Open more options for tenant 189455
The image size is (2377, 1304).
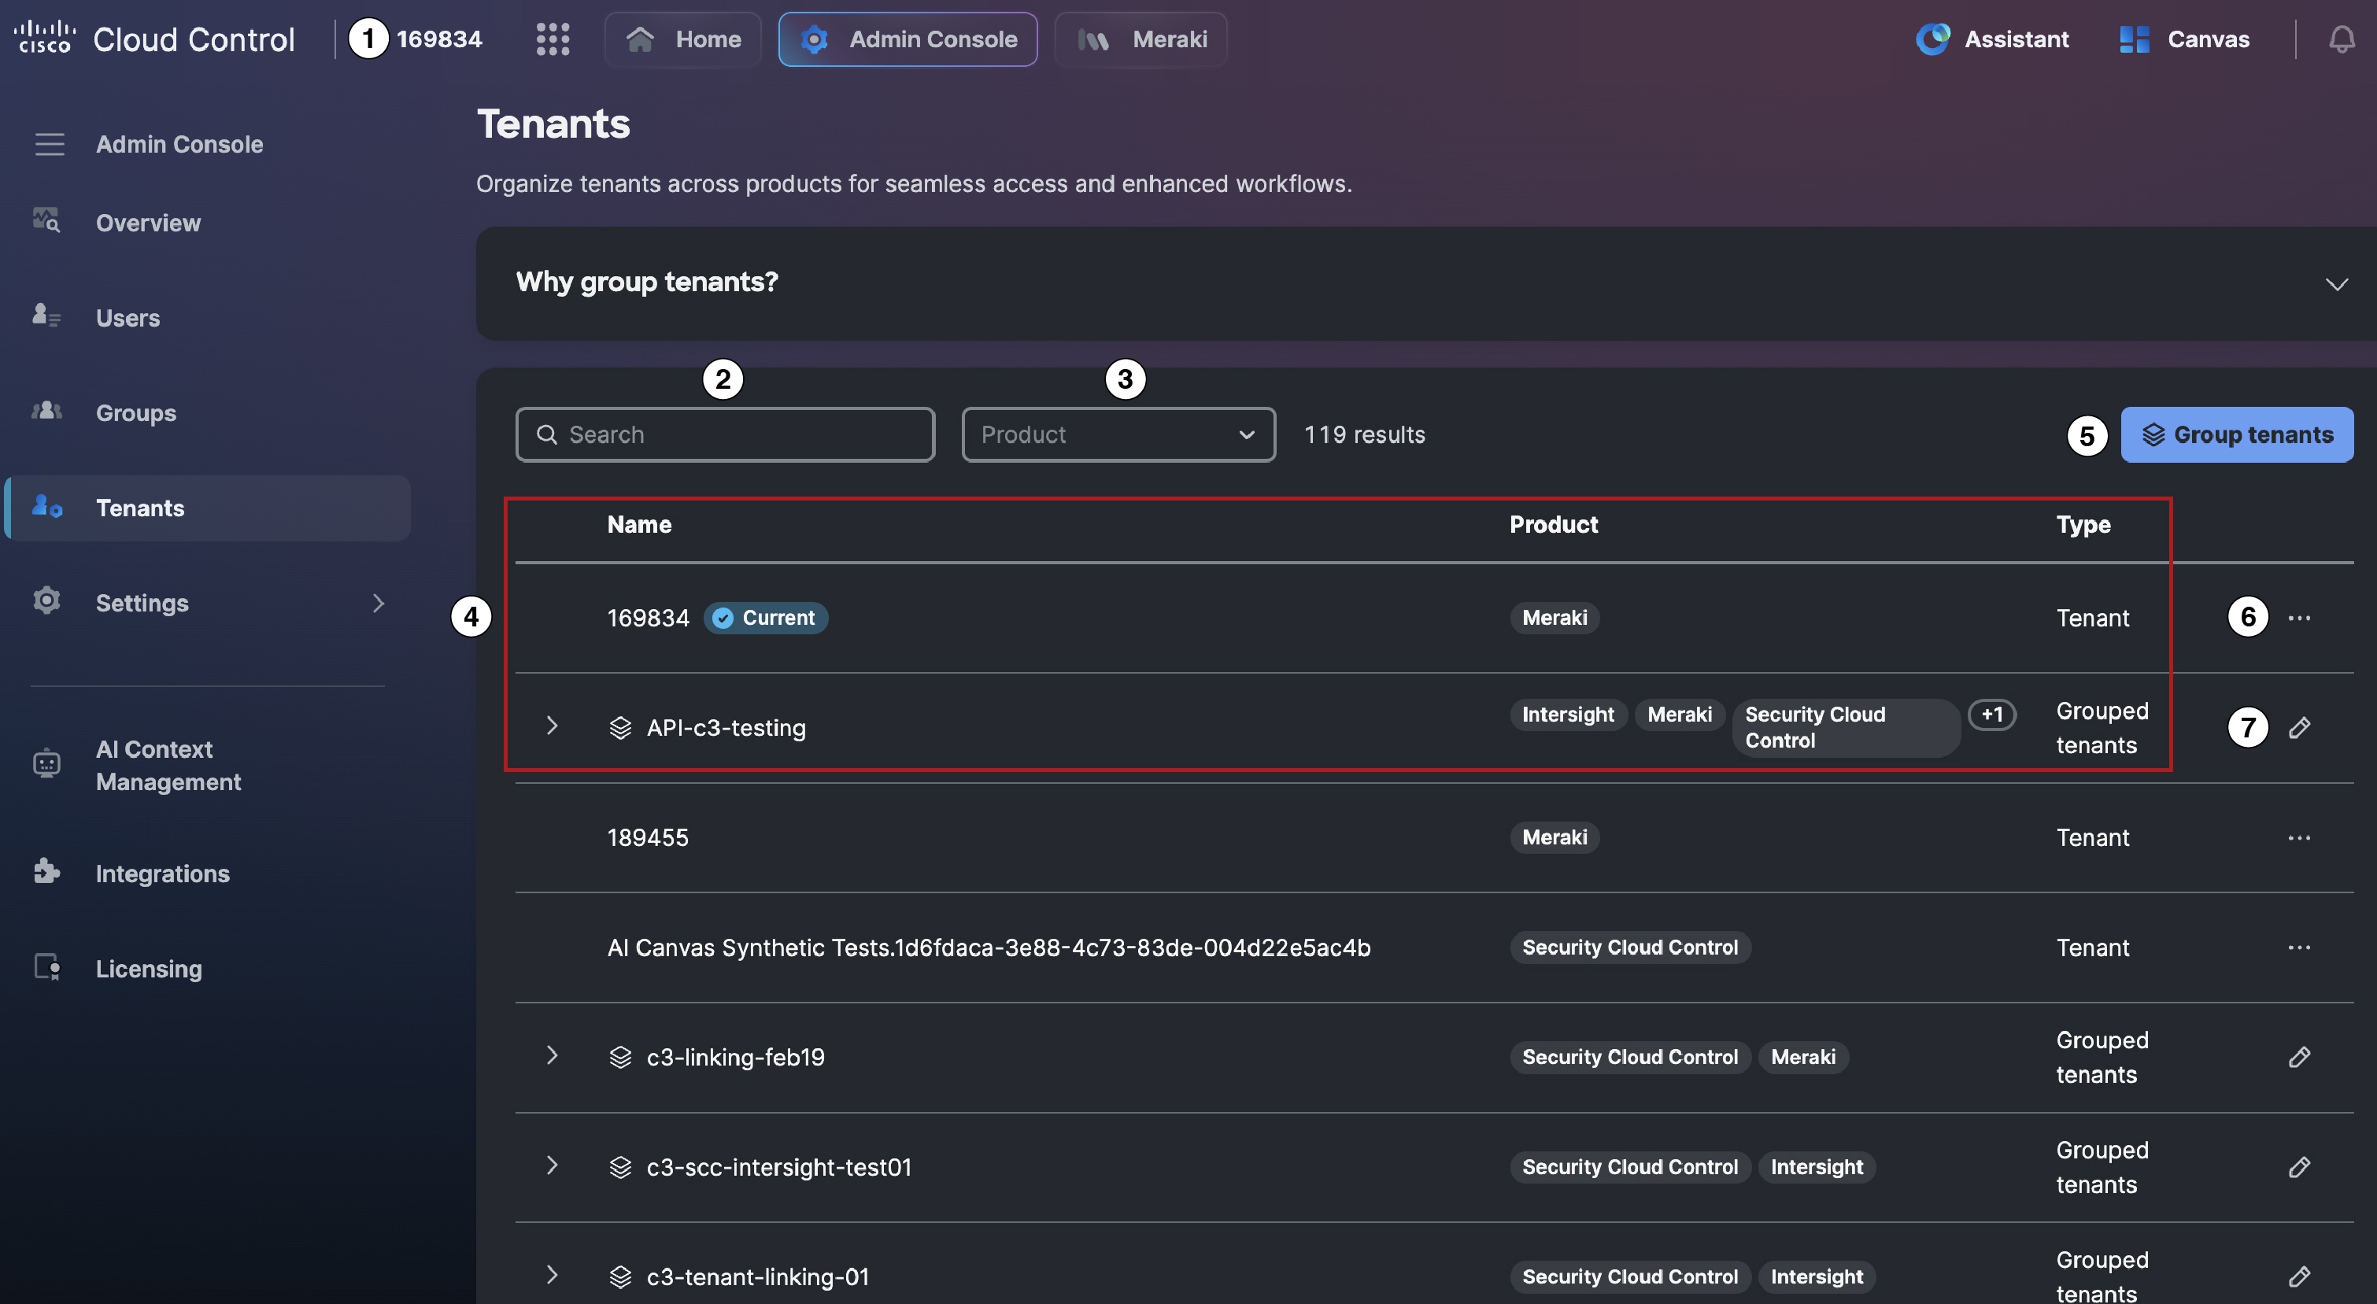tap(2300, 837)
